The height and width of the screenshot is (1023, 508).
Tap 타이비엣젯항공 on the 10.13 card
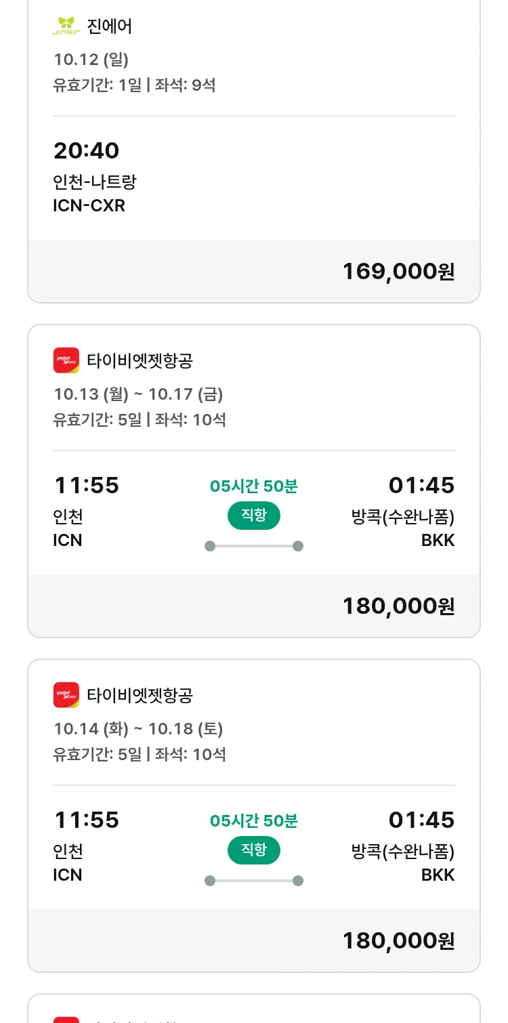[140, 360]
